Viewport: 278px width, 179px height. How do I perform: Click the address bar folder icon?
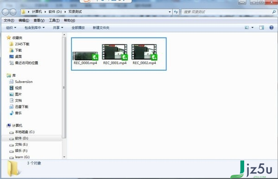click(x=24, y=12)
